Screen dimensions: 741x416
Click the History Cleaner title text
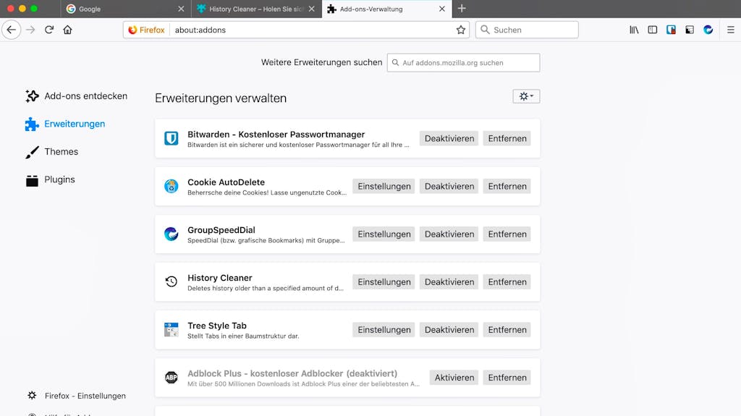(x=220, y=278)
